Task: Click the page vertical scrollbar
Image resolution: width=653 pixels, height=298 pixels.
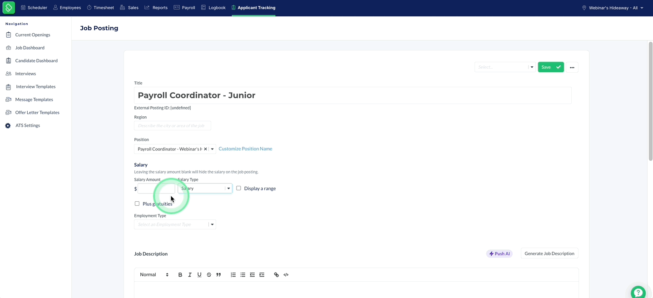Action: (650, 101)
